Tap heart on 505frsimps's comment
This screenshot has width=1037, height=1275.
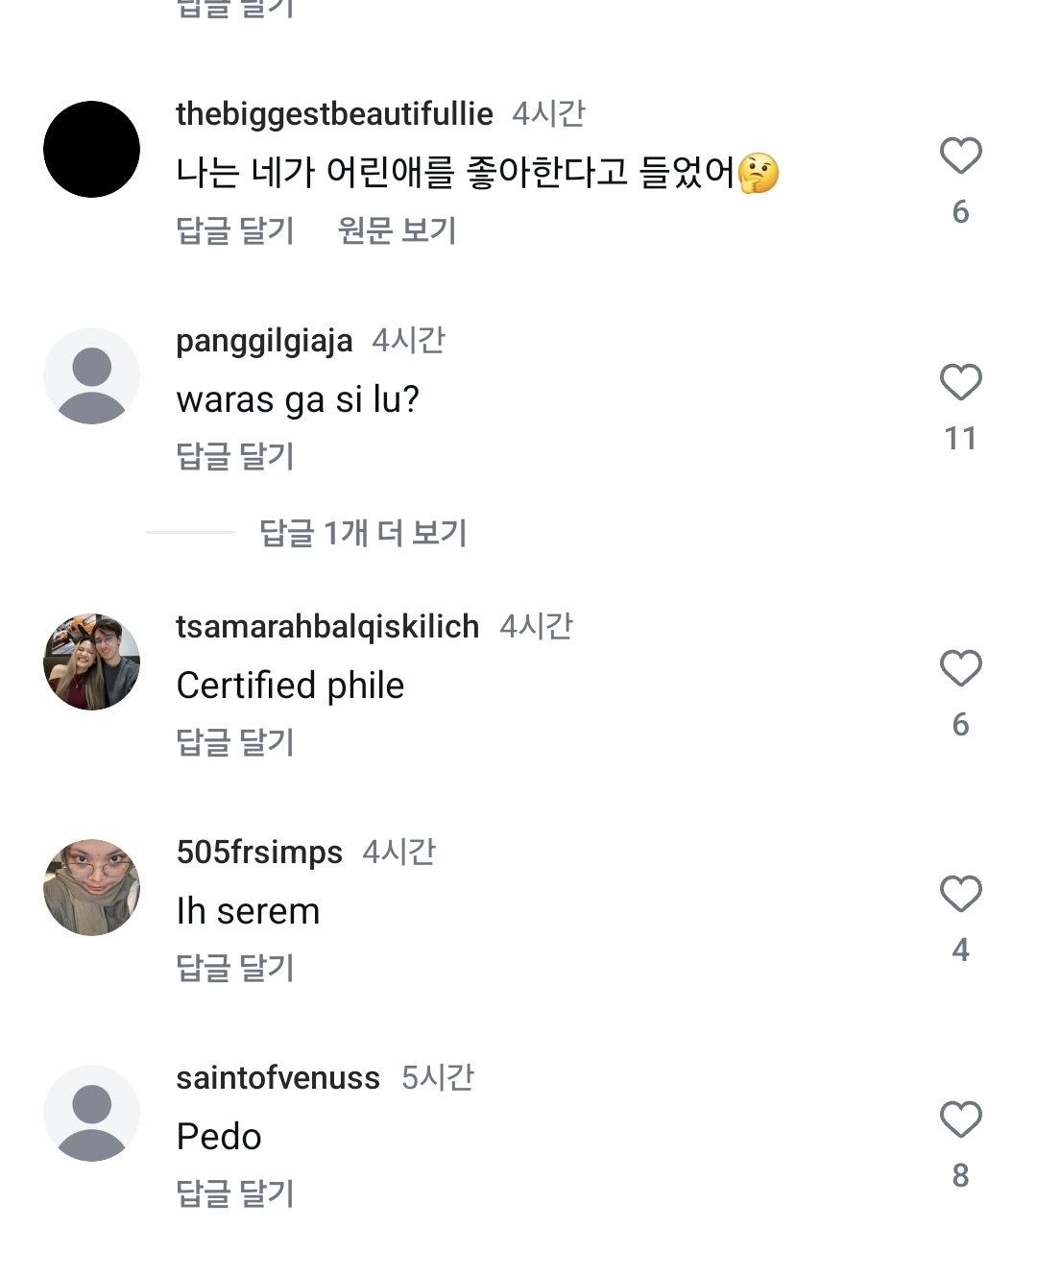coord(960,894)
